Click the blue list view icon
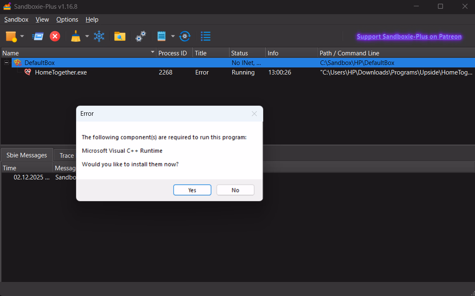Image resolution: width=475 pixels, height=296 pixels. click(x=206, y=37)
